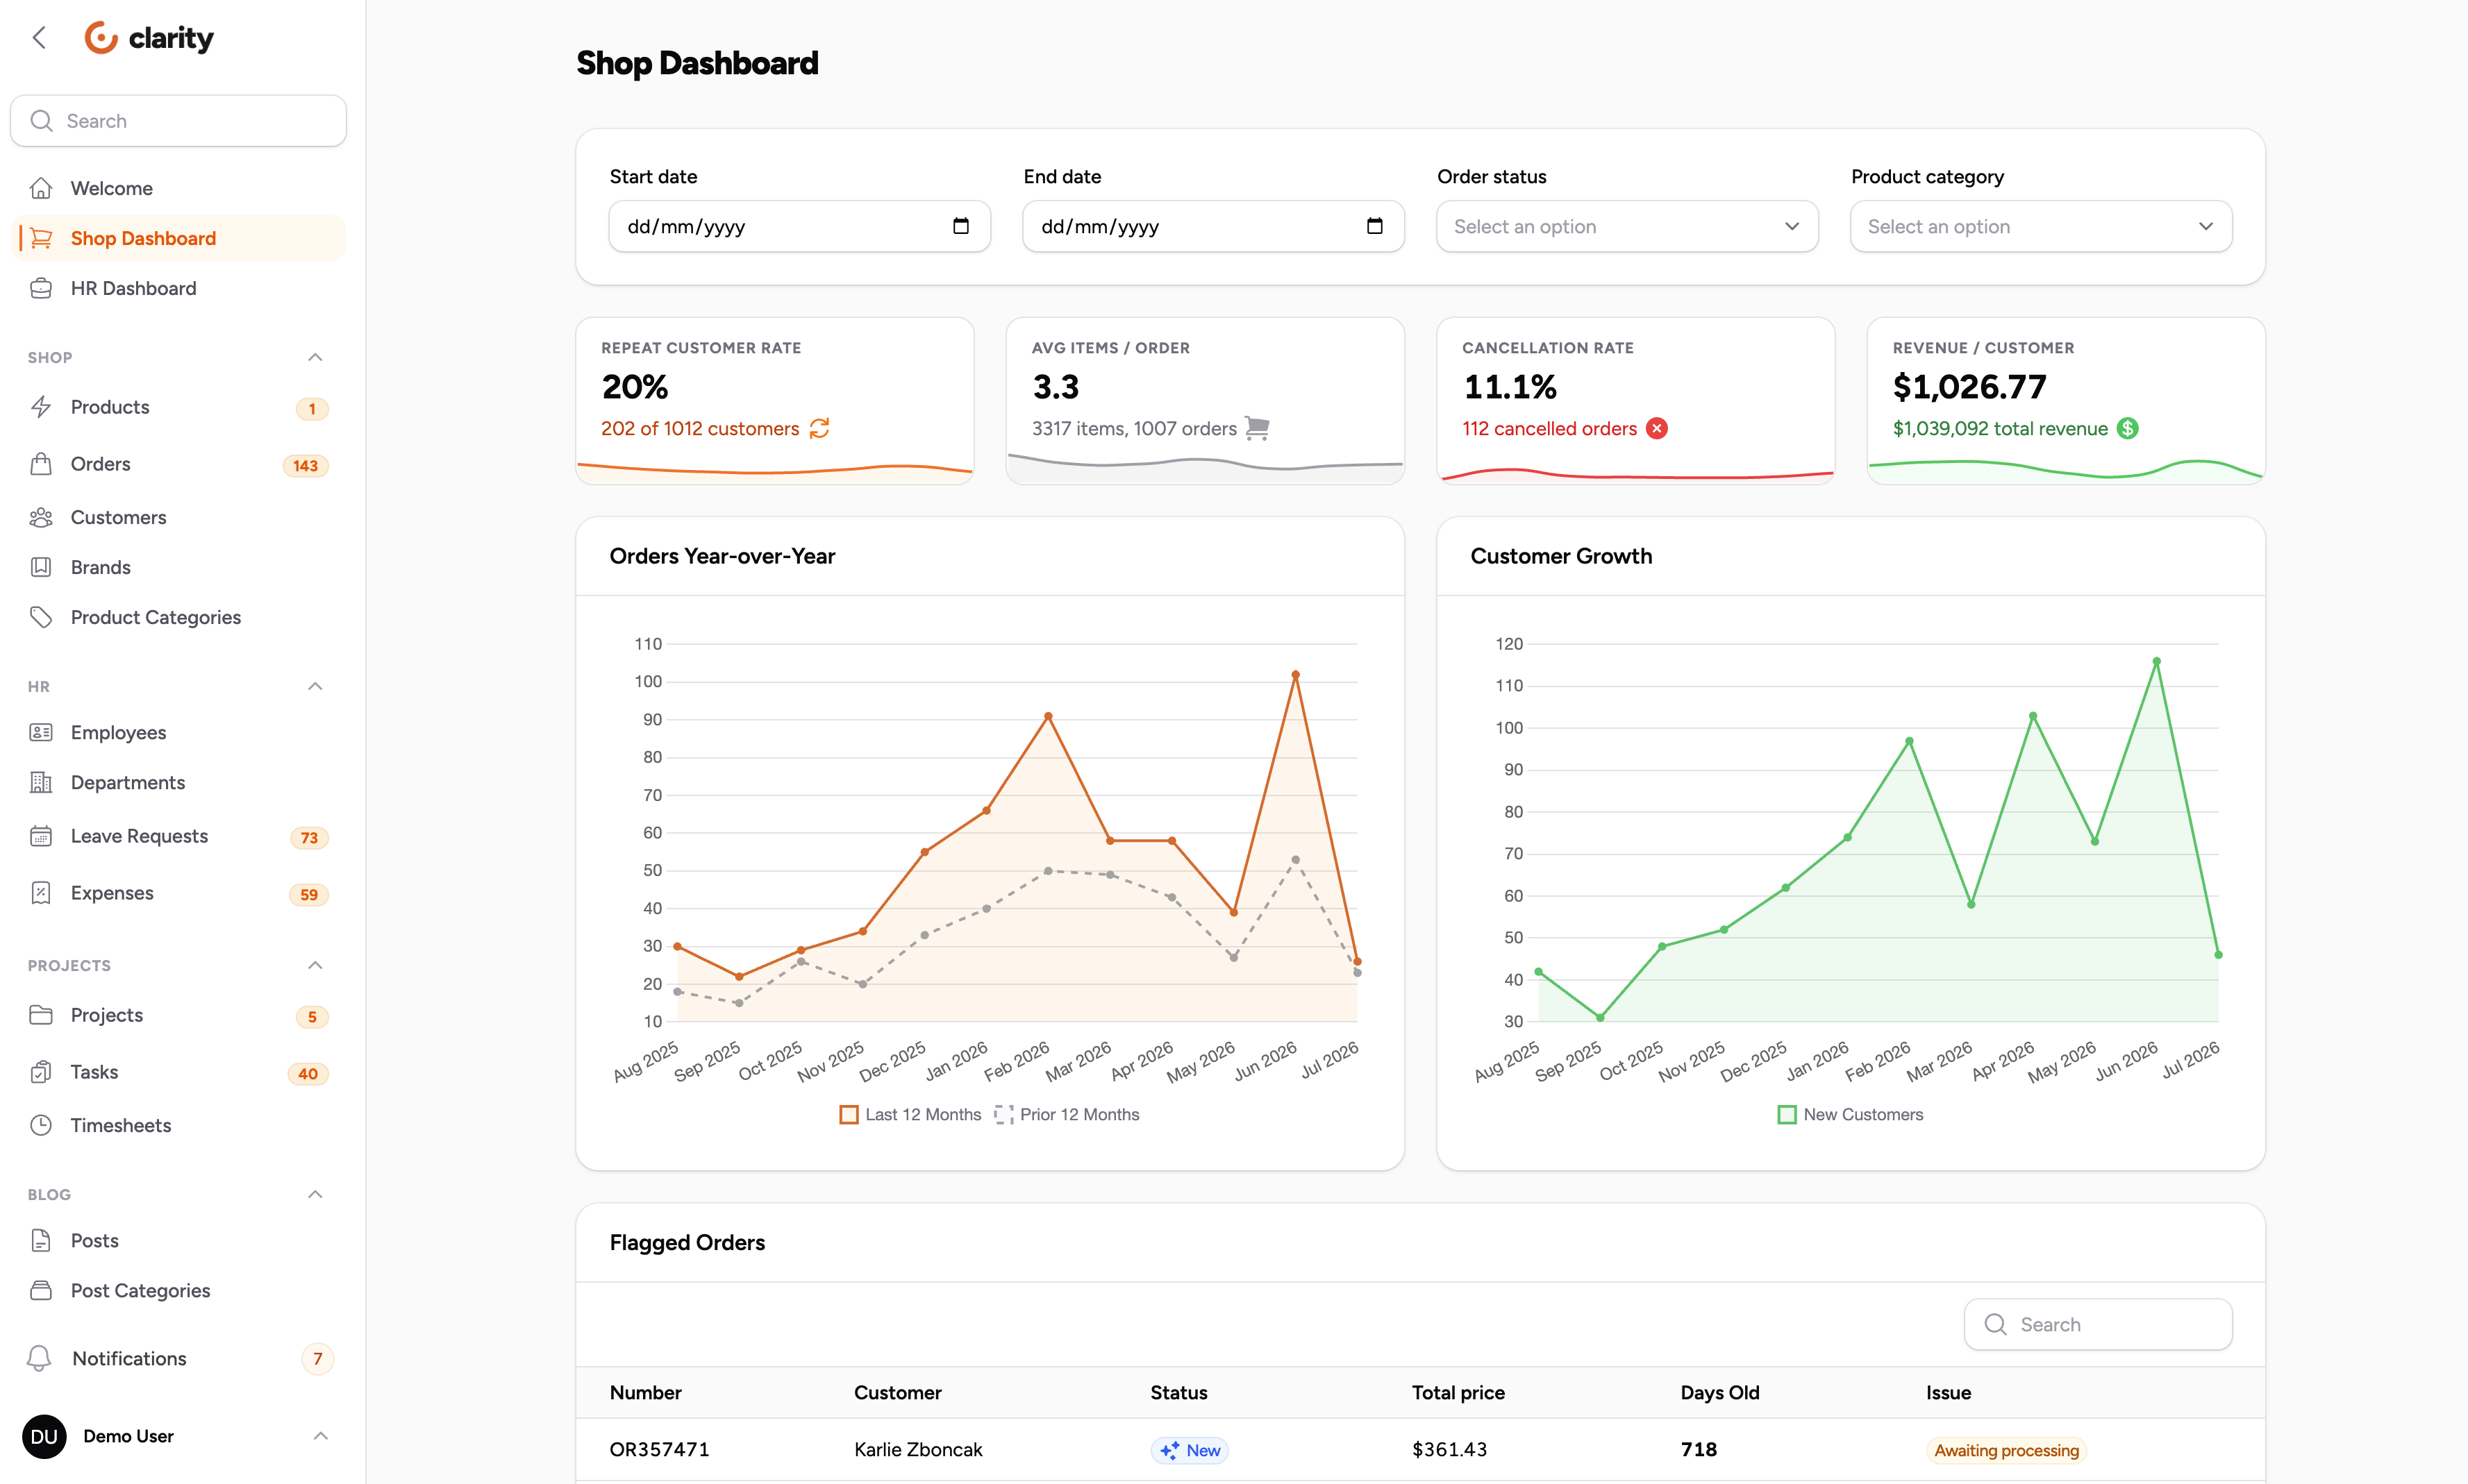Open the Product category dropdown

pyautogui.click(x=2041, y=226)
